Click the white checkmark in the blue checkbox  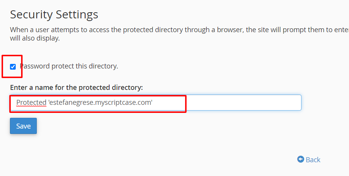(13, 67)
